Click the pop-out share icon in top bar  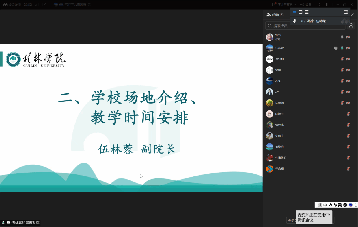click(x=44, y=5)
